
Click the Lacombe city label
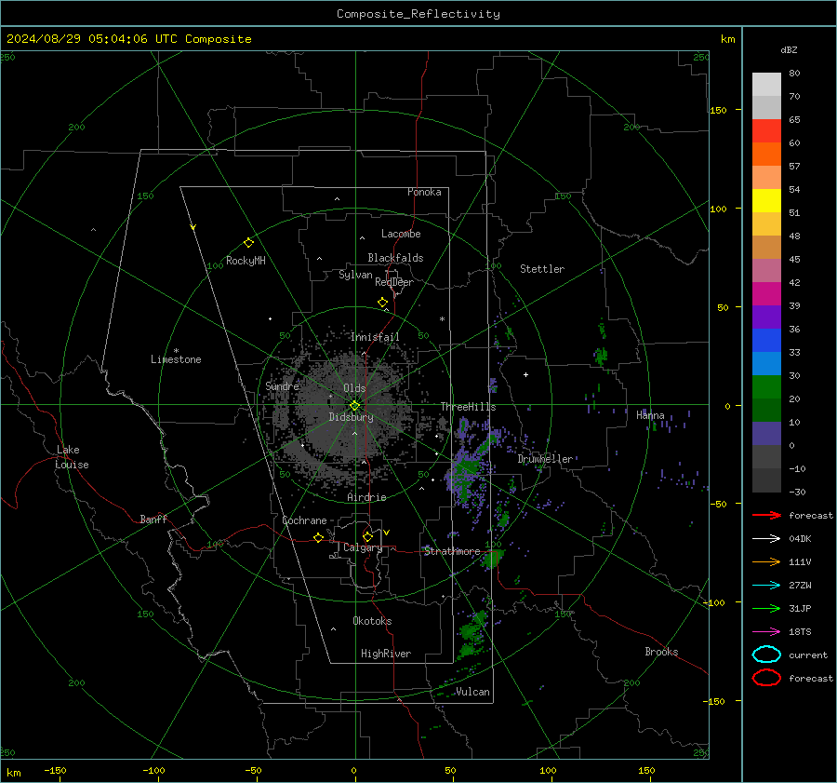(x=401, y=234)
